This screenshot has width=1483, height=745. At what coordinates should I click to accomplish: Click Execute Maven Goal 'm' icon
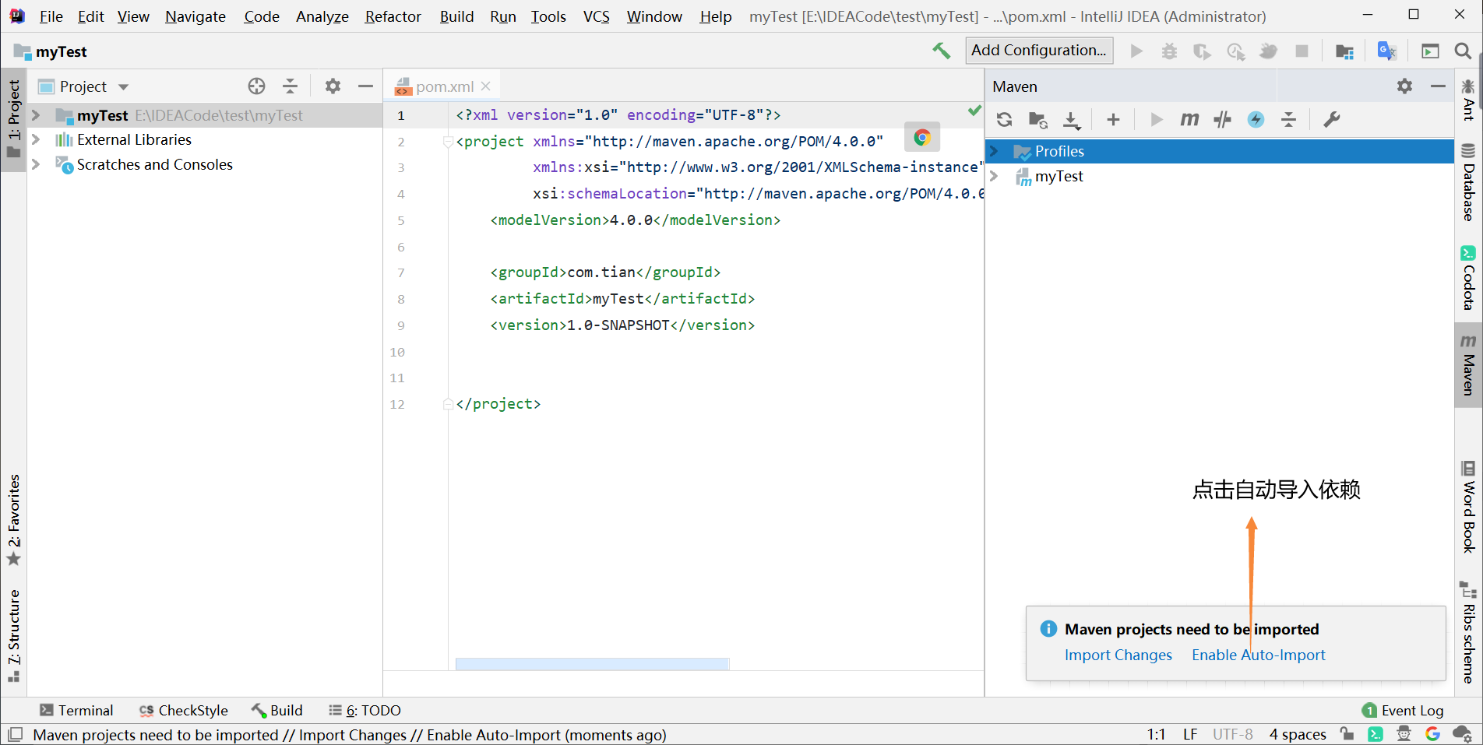click(x=1189, y=120)
